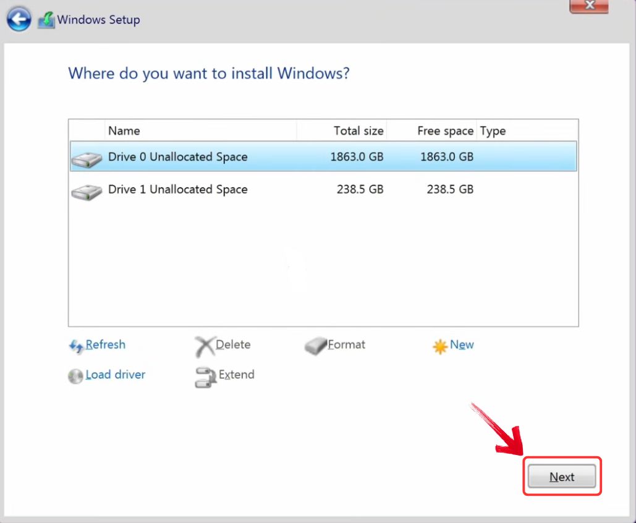Select Drive 1 Unallocated Space
636x523 pixels.
[247, 190]
